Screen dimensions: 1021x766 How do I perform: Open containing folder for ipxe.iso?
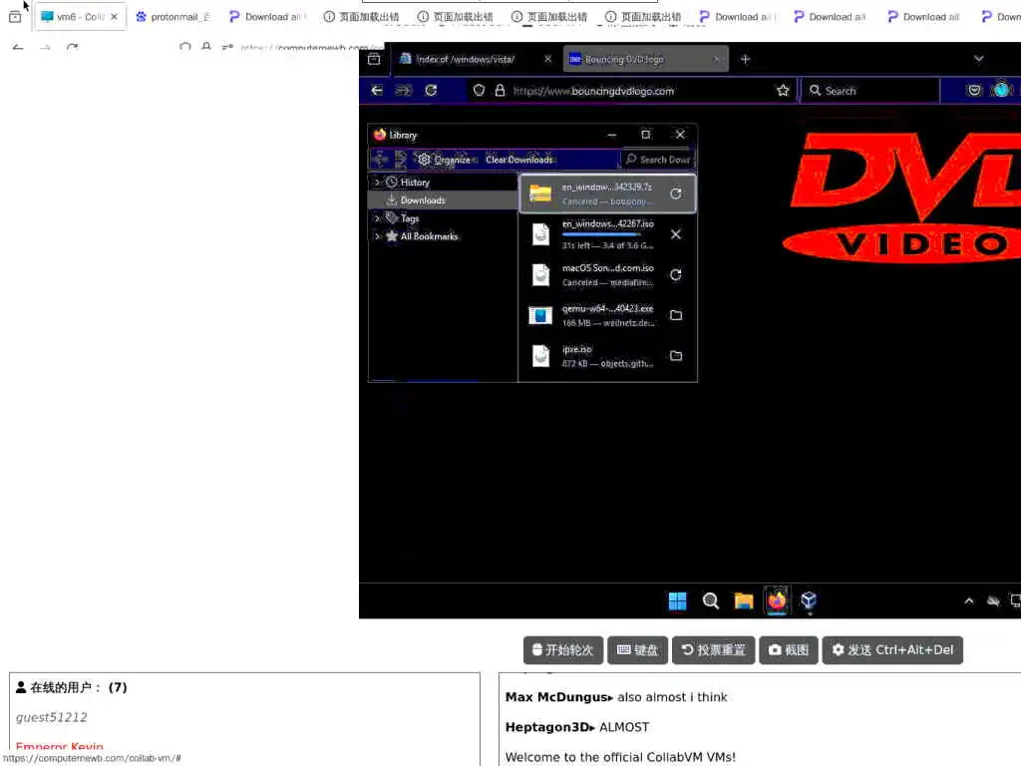[x=676, y=356]
